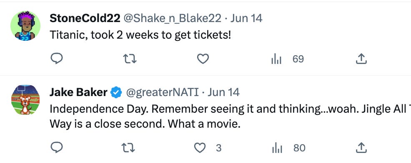411x163 pixels.
Task: Open StoneCold22 display name profile link
Action: pos(85,18)
